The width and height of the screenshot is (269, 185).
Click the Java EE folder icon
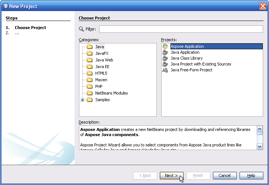pos(90,67)
